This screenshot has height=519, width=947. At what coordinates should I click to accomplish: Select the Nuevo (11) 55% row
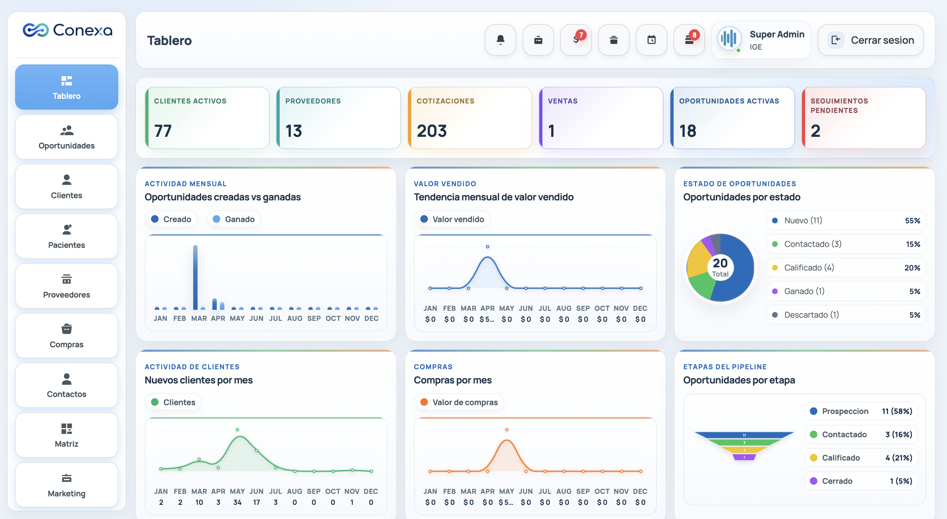[846, 220]
